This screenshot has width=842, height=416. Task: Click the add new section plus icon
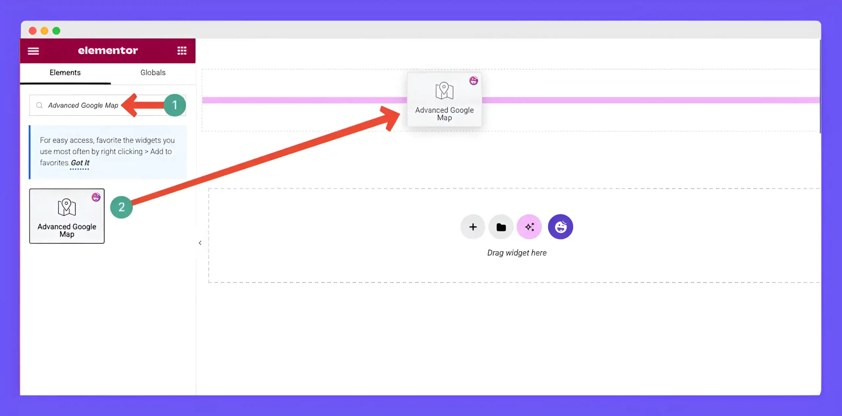tap(473, 226)
